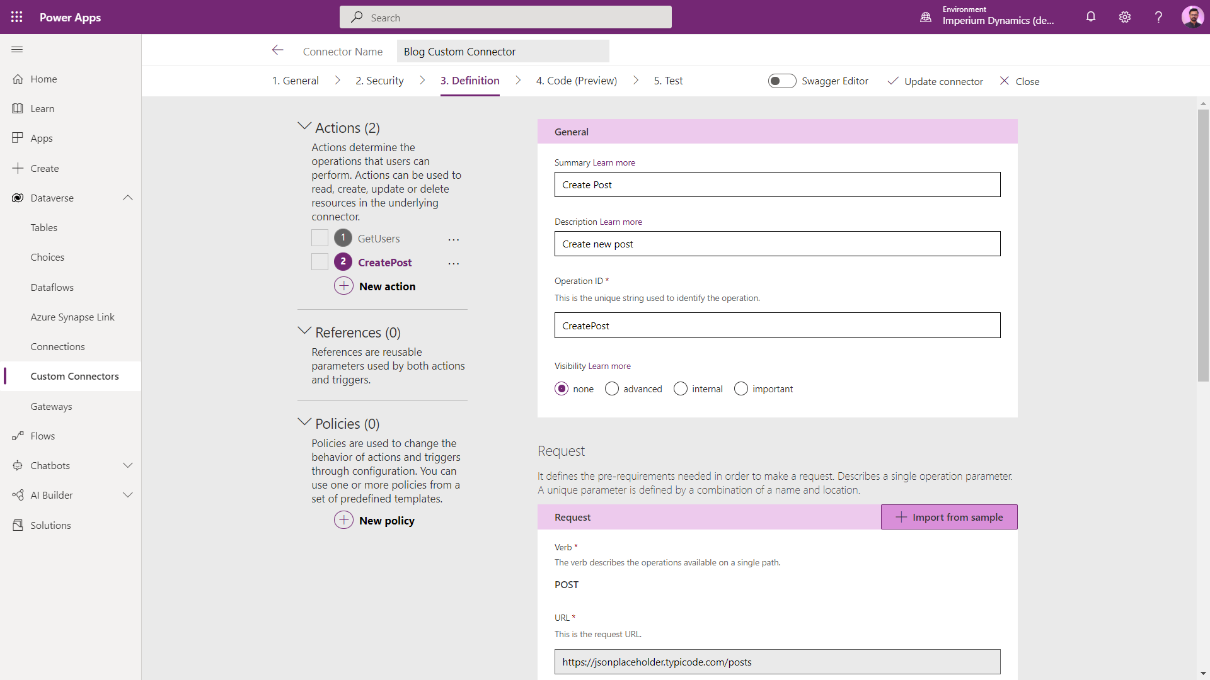This screenshot has width=1210, height=680.
Task: Expand the Chatbots navigation item
Action: (128, 465)
